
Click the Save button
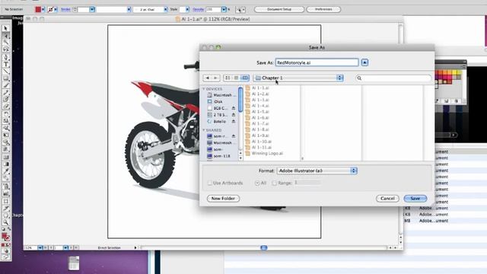415,199
